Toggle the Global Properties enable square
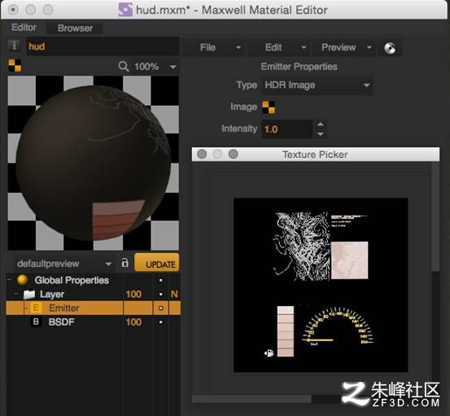Screen dimensions: 450x416 [x=161, y=280]
